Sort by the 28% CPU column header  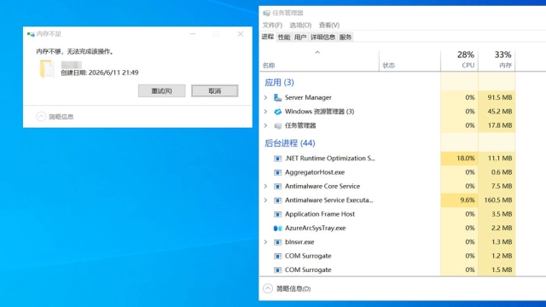459,60
